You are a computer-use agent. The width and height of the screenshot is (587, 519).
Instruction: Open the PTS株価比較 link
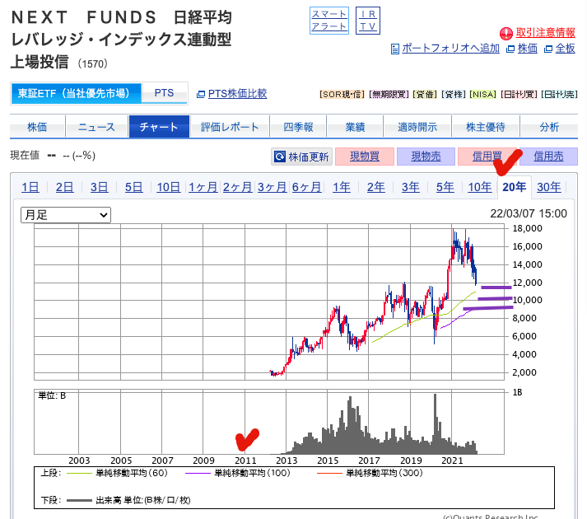click(237, 94)
